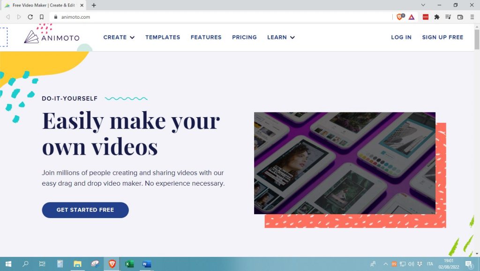Open the browser wallet icon
Viewport: 480px width, 271px height.
(460, 17)
